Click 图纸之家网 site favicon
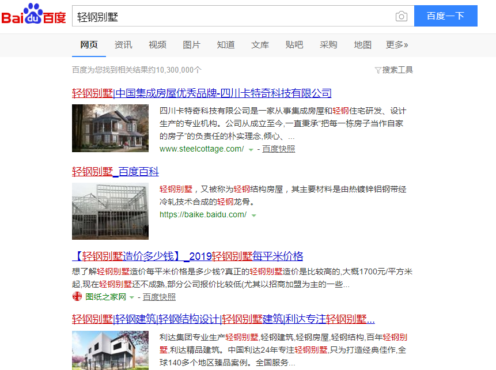 (x=77, y=297)
